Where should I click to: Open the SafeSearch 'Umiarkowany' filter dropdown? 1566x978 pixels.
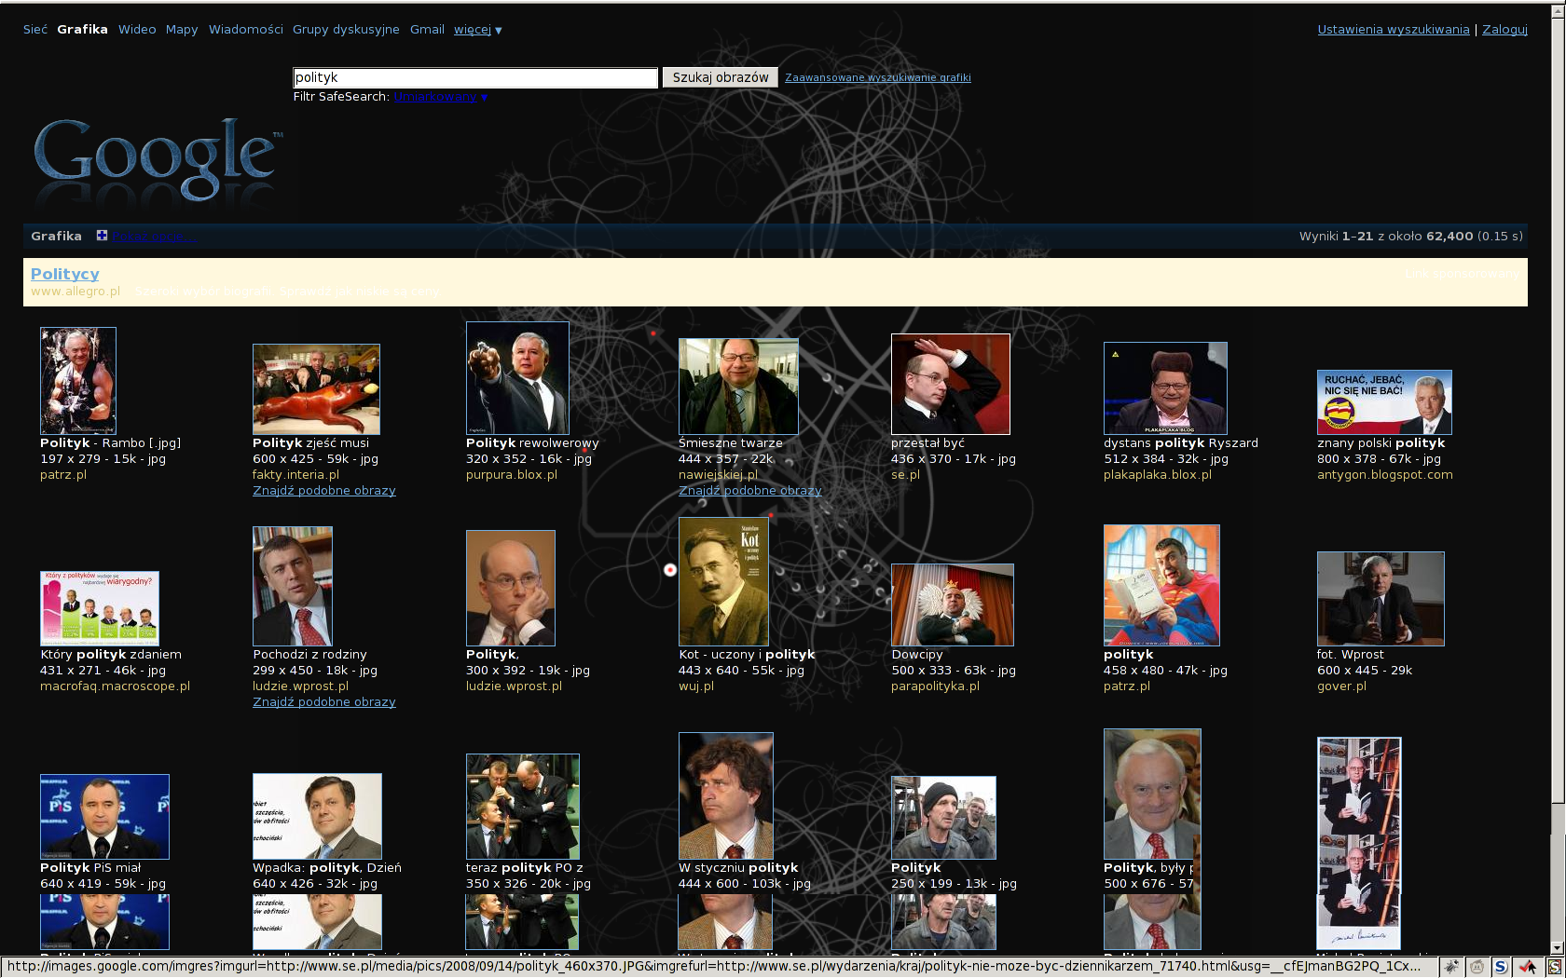point(440,97)
